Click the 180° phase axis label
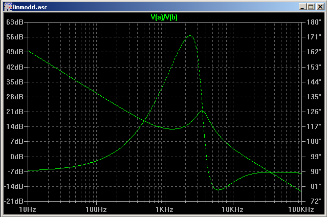This screenshot has height=217, width=327. 314,22
